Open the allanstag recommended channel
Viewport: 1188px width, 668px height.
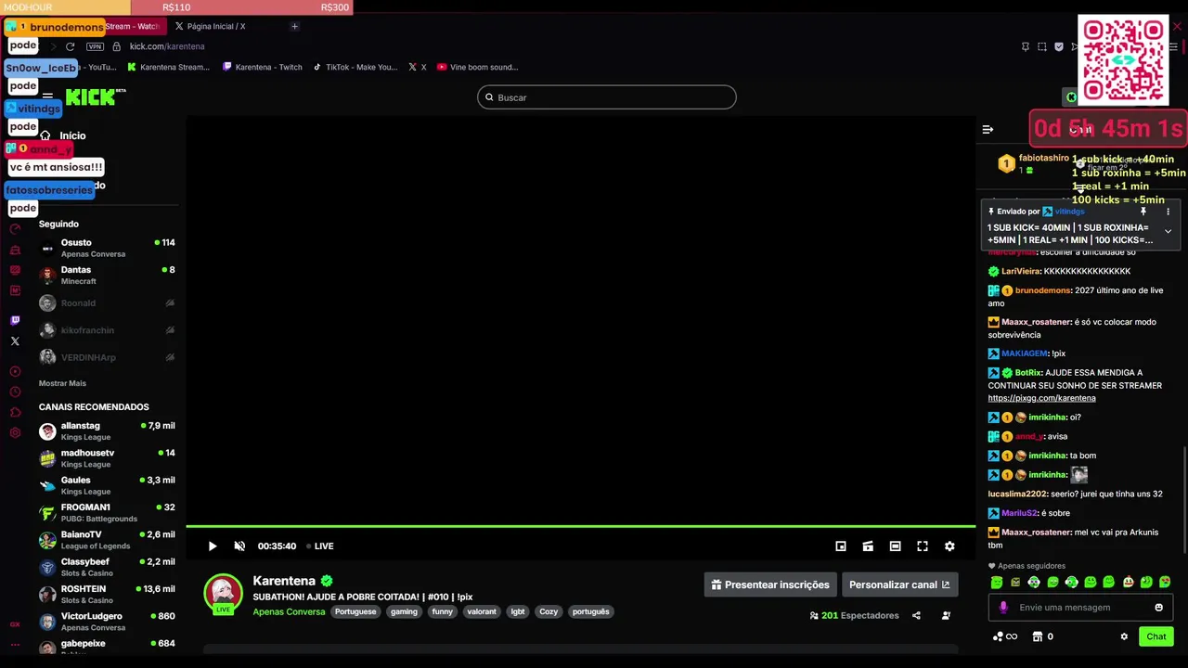point(107,431)
